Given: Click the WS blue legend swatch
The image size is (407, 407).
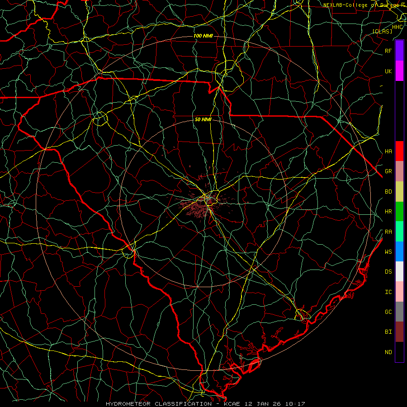Looking at the screenshot, I should (x=399, y=251).
